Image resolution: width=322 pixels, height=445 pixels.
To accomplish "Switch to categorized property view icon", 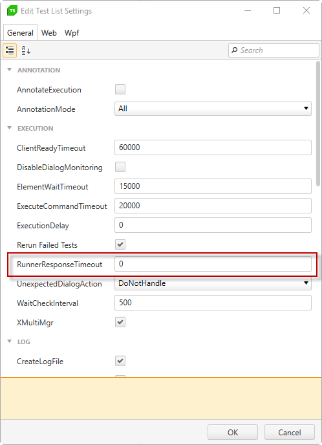I will point(10,50).
